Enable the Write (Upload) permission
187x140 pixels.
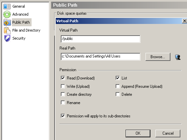63,86
